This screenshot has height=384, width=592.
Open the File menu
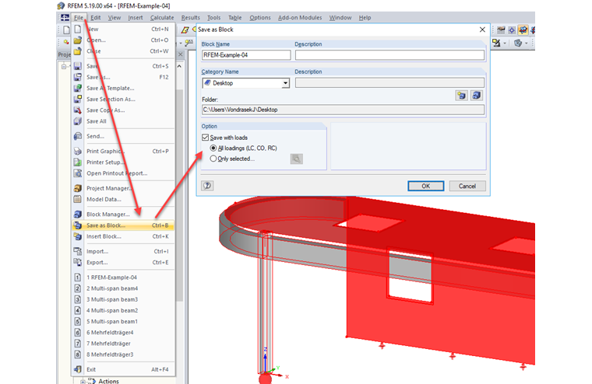coord(79,18)
